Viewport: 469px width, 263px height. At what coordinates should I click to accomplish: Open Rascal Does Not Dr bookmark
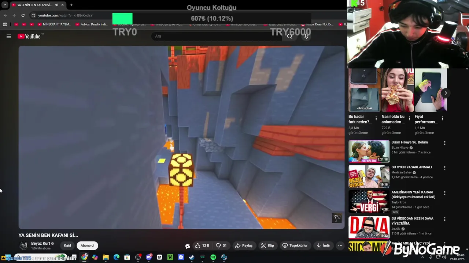(317, 24)
